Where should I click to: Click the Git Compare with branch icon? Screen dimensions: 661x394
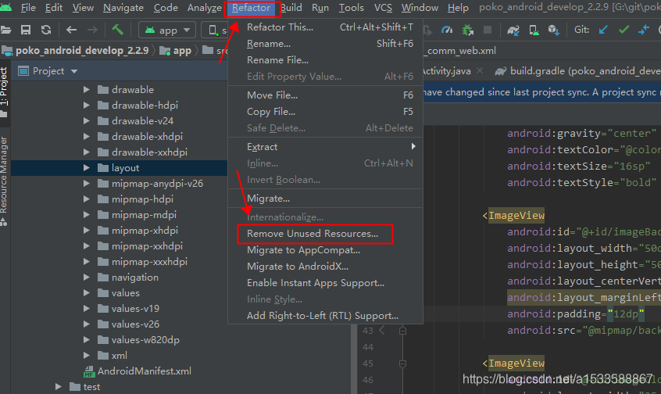pos(644,30)
